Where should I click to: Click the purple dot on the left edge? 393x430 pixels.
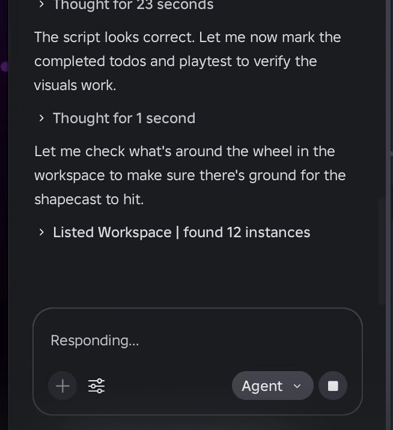pyautogui.click(x=4, y=67)
